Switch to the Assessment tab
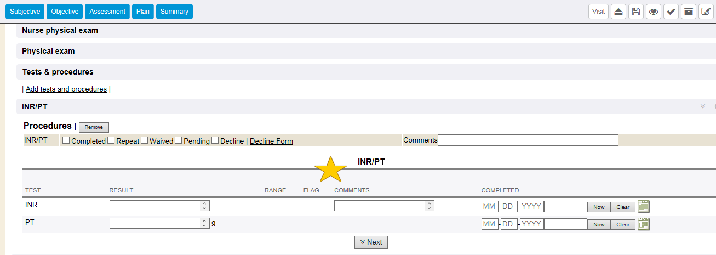This screenshot has width=716, height=255. [x=107, y=12]
